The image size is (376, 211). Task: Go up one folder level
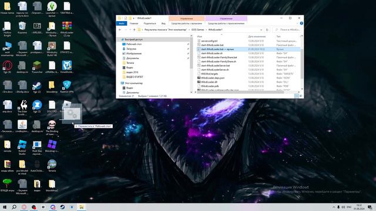tap(135, 30)
